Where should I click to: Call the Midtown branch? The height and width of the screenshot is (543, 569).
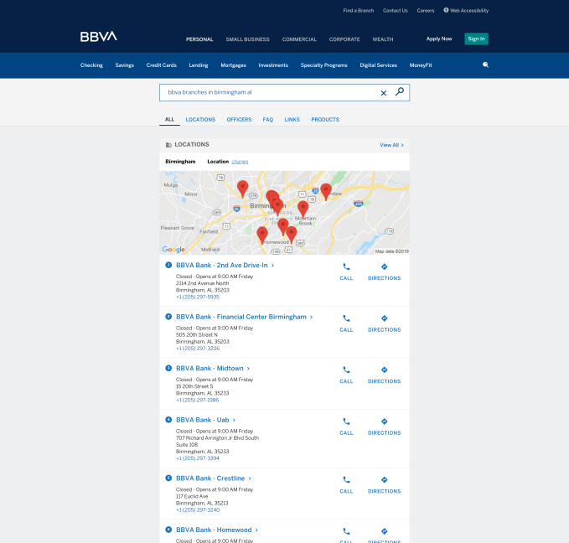pyautogui.click(x=346, y=375)
